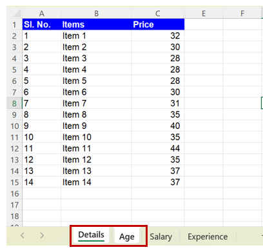263x252 pixels.
Task: Select the price cell showing 44
Action: (x=158, y=148)
